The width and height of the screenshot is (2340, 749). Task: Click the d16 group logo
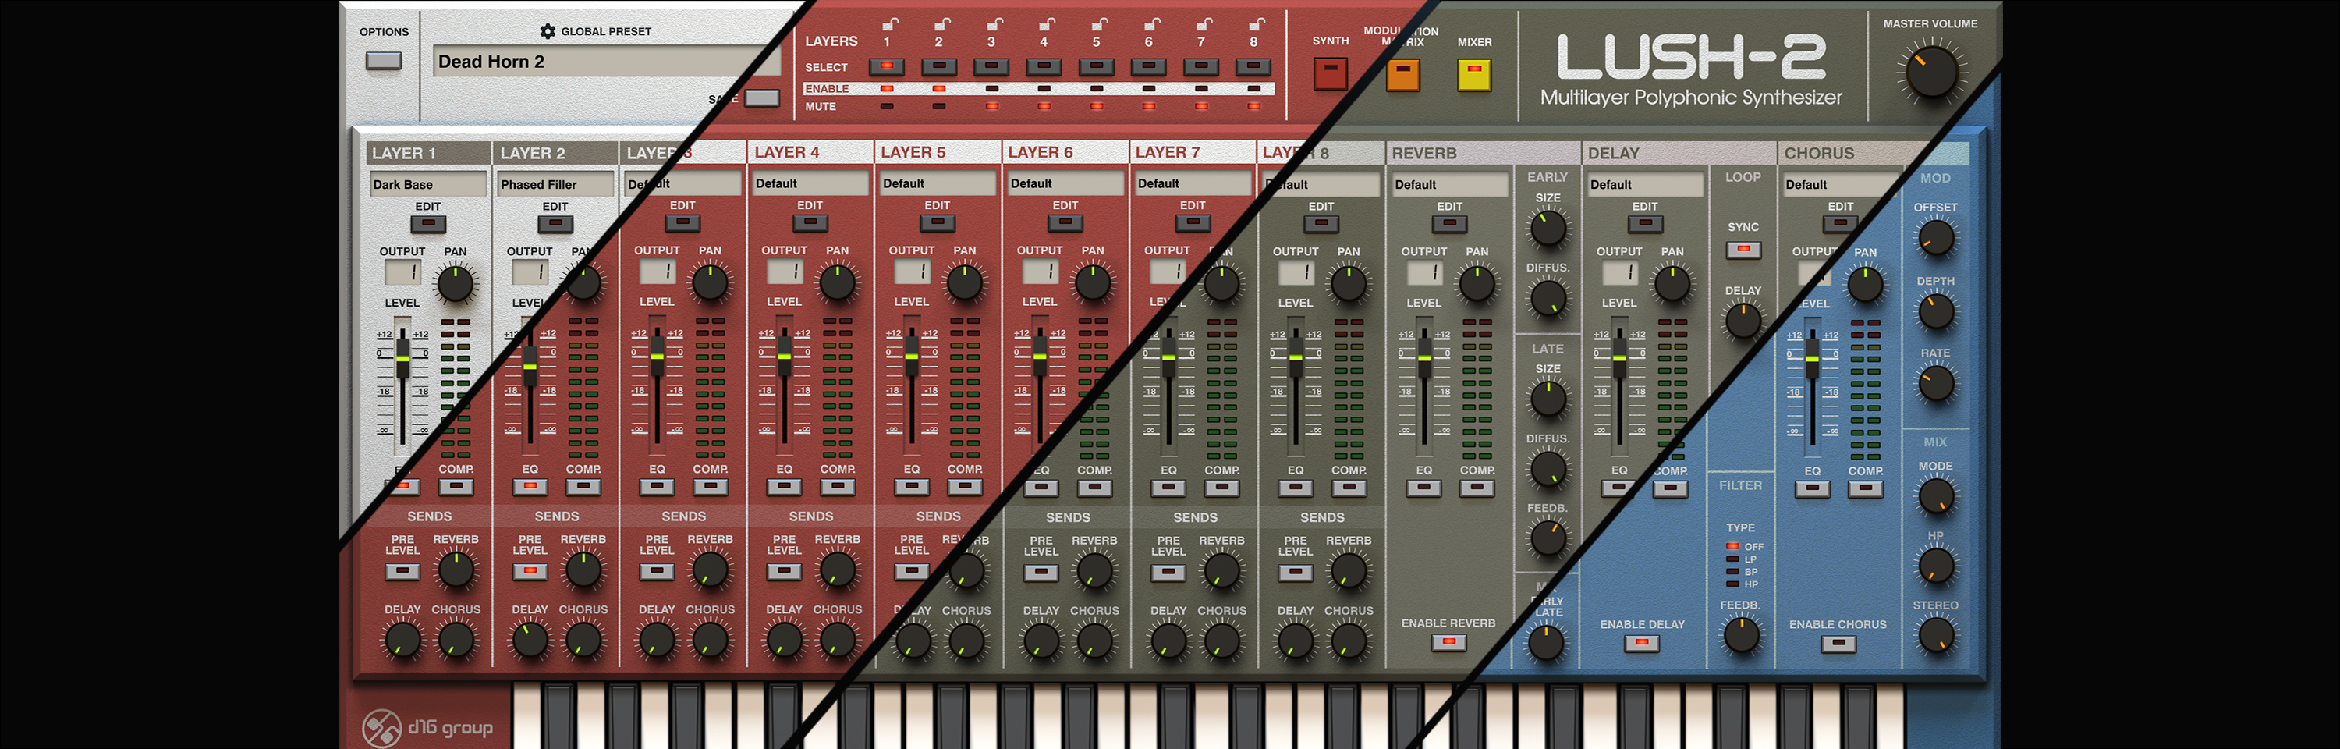pyautogui.click(x=428, y=727)
